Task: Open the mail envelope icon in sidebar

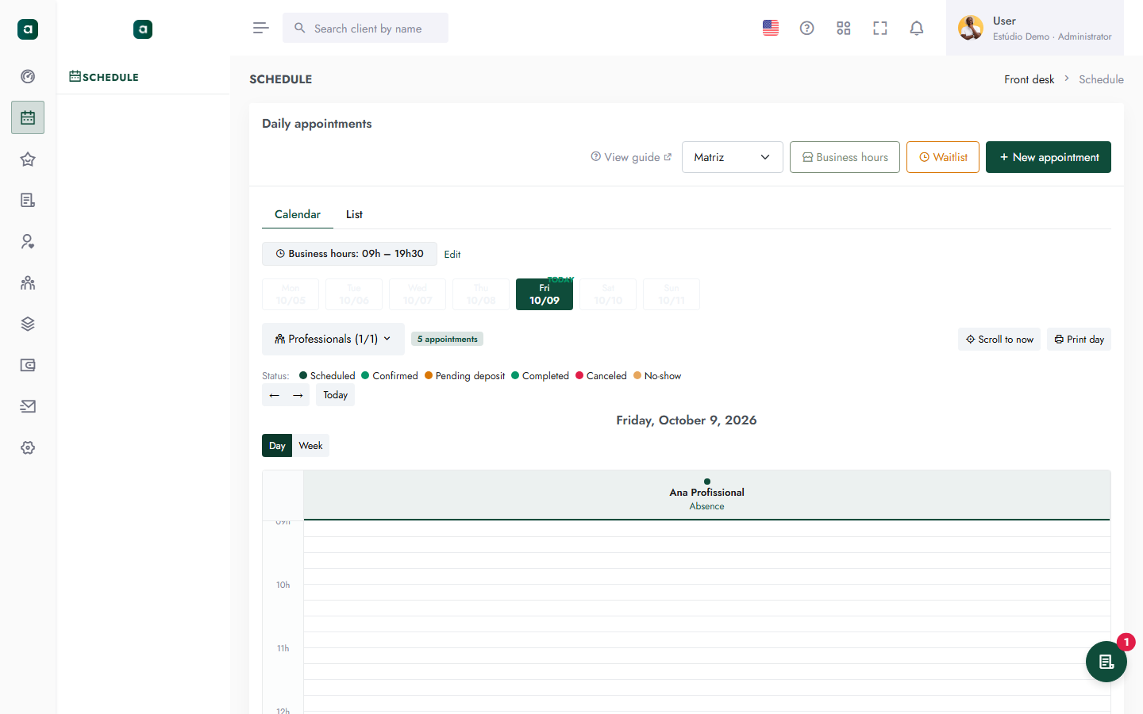Action: [28, 407]
